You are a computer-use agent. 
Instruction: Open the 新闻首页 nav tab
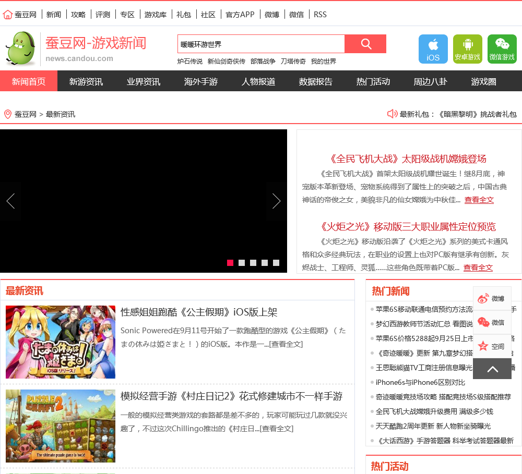(x=29, y=81)
